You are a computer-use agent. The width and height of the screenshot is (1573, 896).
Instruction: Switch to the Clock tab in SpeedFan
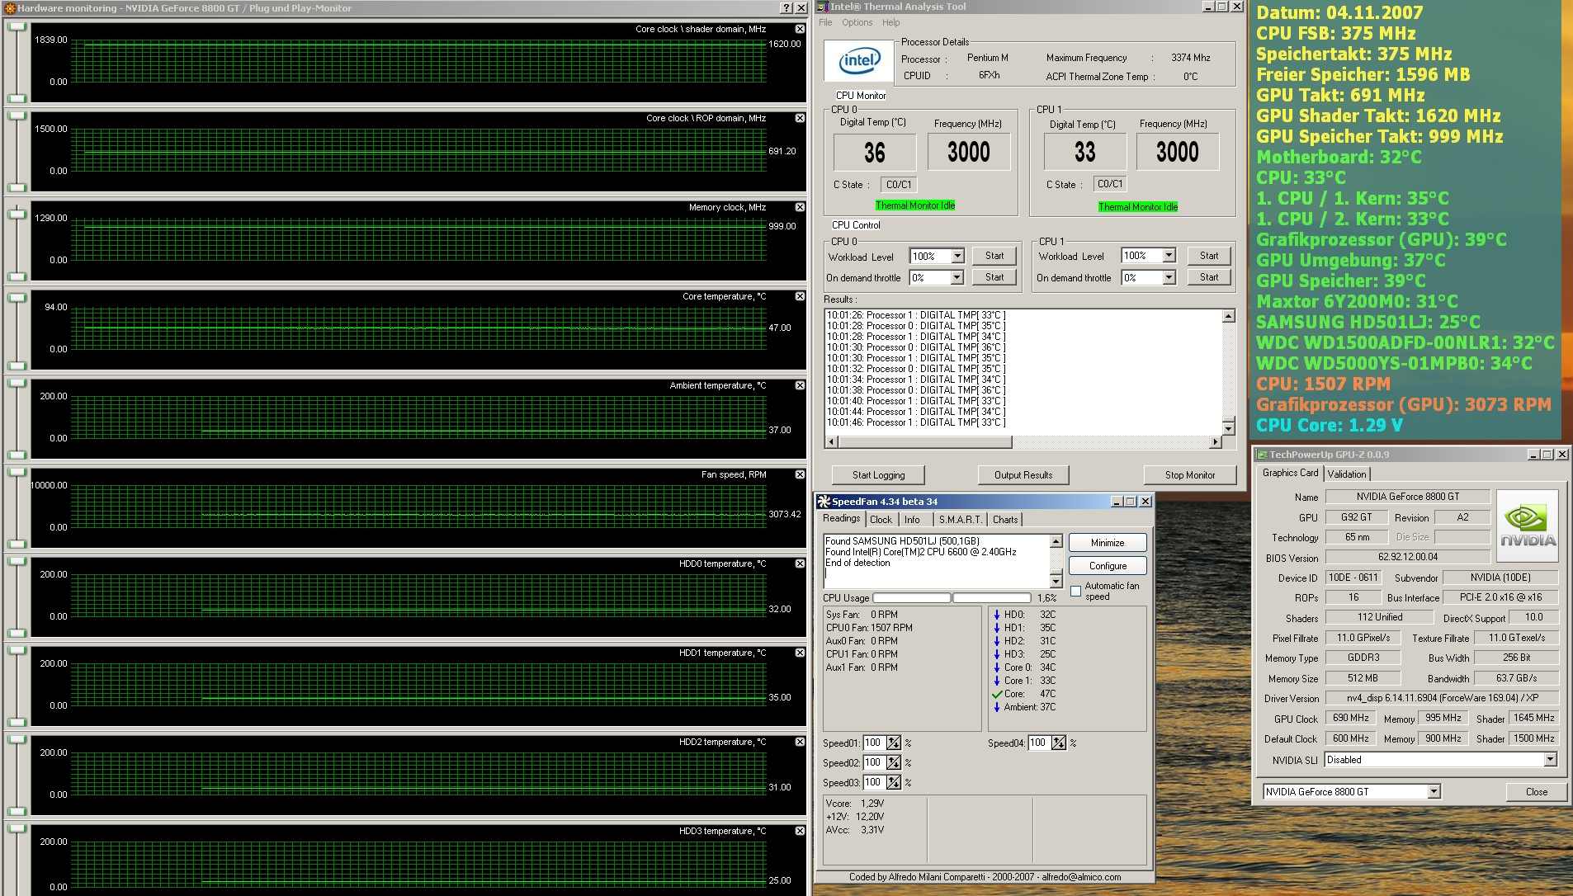881,520
